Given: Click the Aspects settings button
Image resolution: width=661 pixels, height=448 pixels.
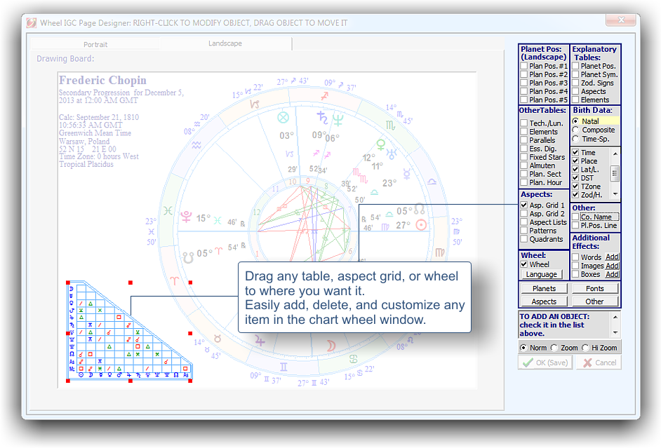Looking at the screenshot, I should [x=544, y=301].
